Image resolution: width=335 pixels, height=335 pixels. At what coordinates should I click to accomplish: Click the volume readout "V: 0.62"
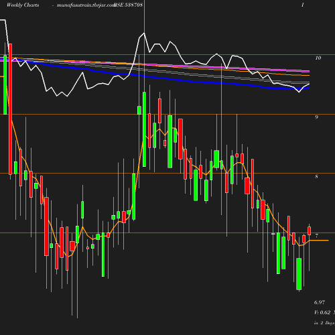coord(322,312)
